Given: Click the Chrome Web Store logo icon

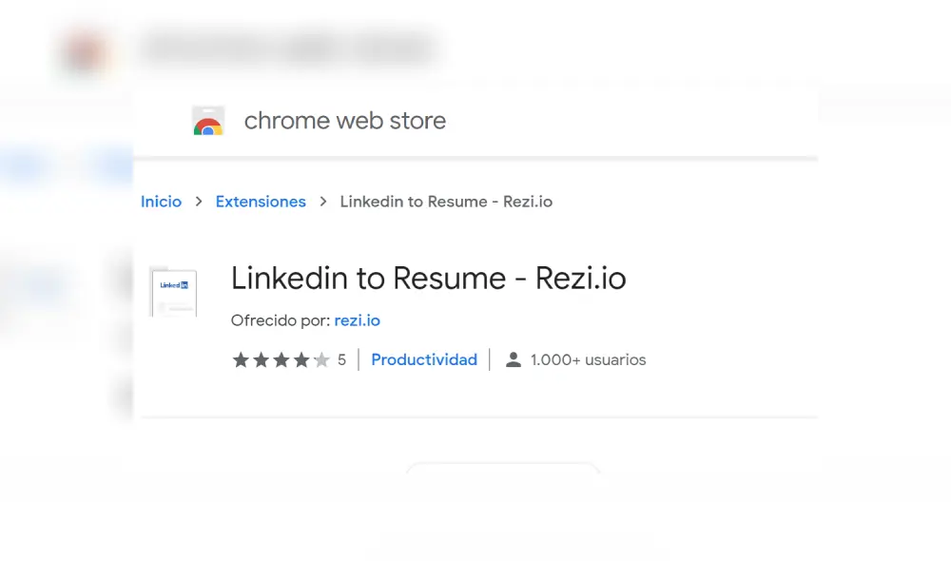Looking at the screenshot, I should (x=207, y=121).
